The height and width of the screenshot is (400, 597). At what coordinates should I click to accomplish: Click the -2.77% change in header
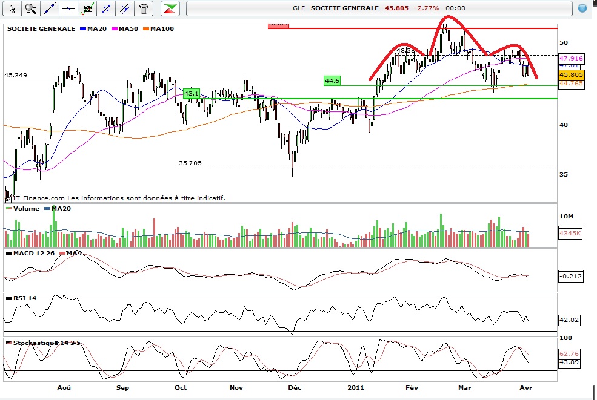pos(427,8)
